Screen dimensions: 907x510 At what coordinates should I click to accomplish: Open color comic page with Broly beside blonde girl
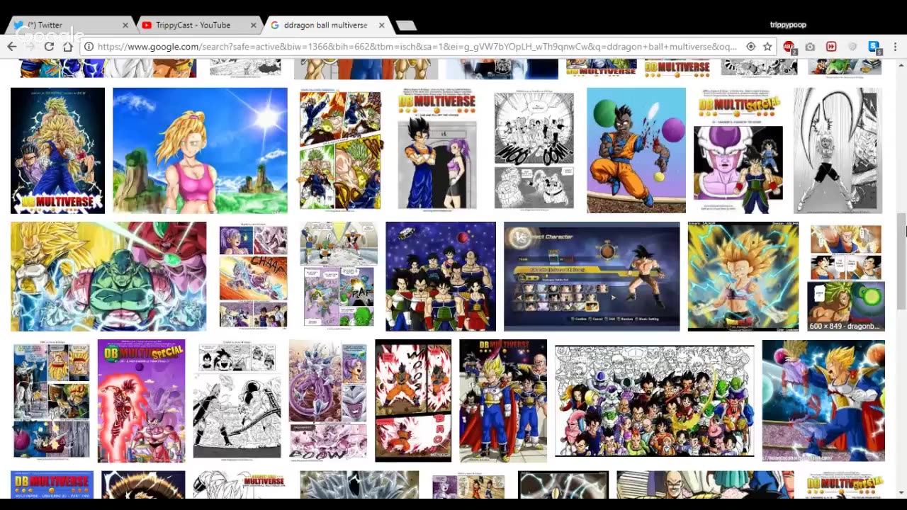[340, 150]
